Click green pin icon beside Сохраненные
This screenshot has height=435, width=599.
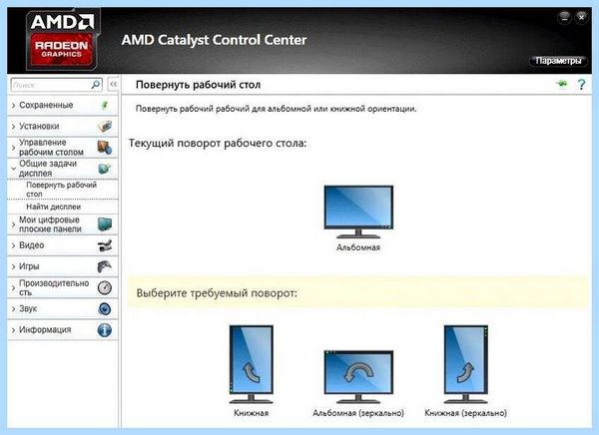coord(105,105)
